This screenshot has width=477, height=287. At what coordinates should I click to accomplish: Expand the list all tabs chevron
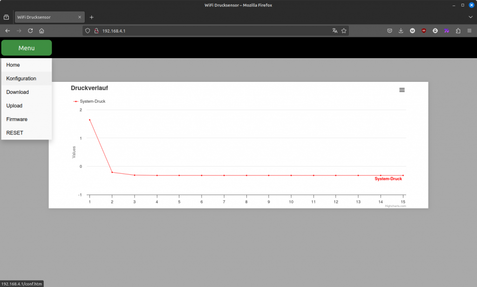[x=470, y=17]
